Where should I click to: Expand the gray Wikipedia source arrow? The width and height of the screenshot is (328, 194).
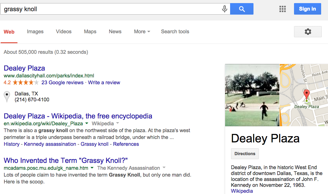pyautogui.click(x=118, y=123)
